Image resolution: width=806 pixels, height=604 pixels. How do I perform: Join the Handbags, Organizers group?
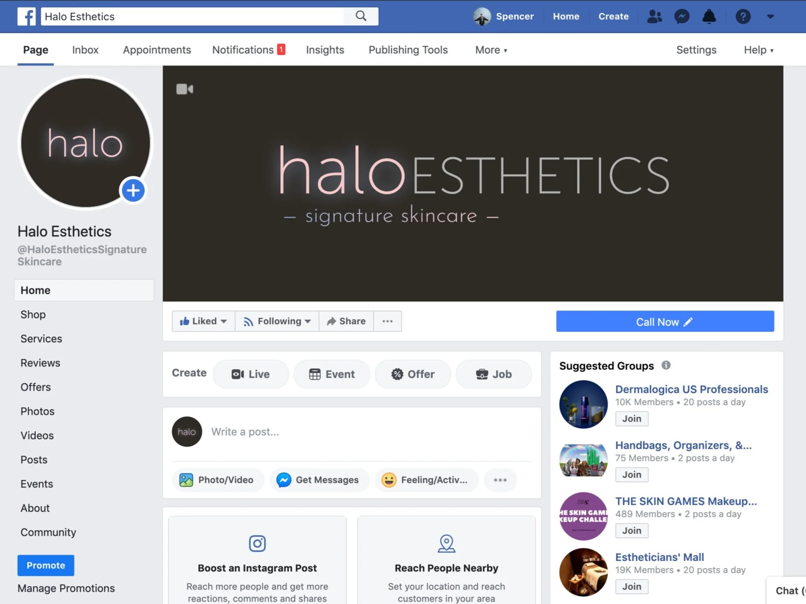(x=632, y=475)
